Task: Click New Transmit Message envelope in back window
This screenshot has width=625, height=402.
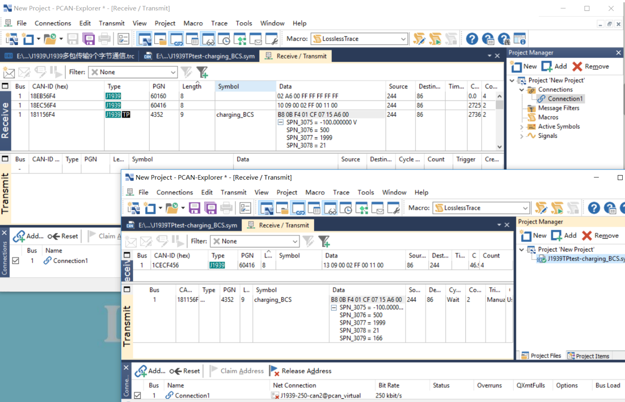Action: pos(9,72)
